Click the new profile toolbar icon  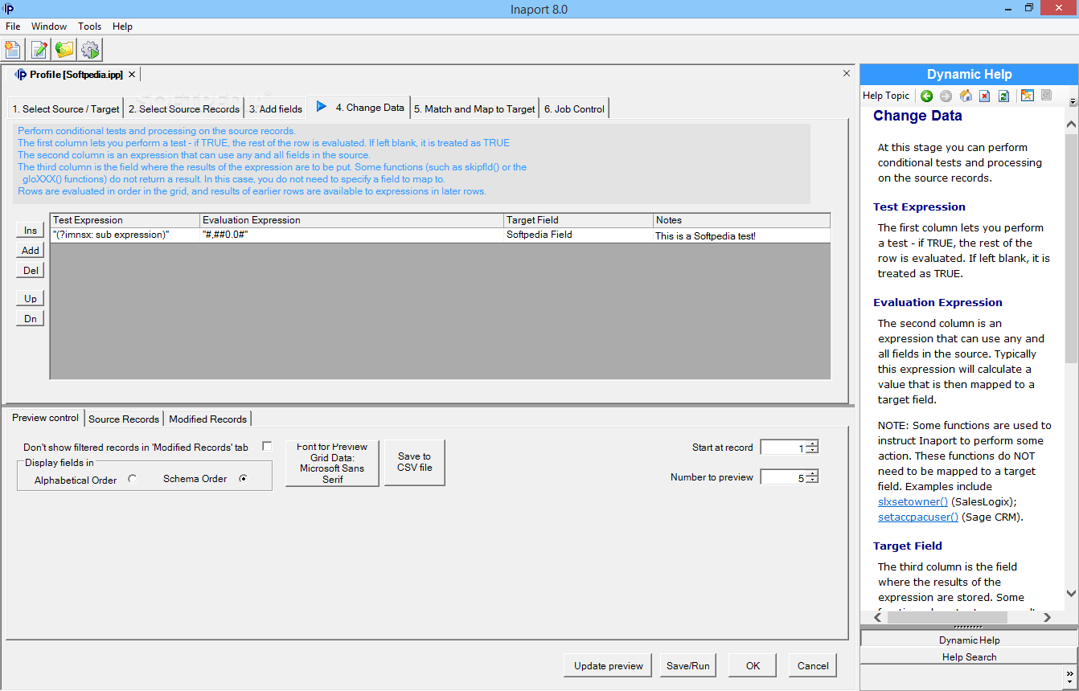coord(13,49)
